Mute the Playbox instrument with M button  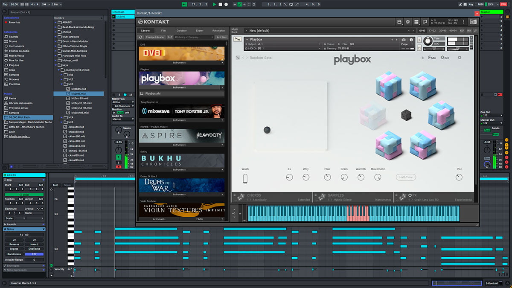(x=419, y=47)
